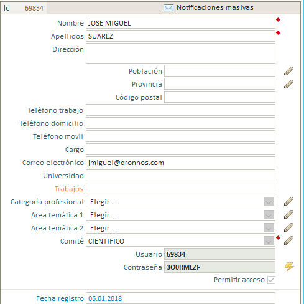
Task: Open the Area temática 1 dropdown
Action: pos(269,215)
